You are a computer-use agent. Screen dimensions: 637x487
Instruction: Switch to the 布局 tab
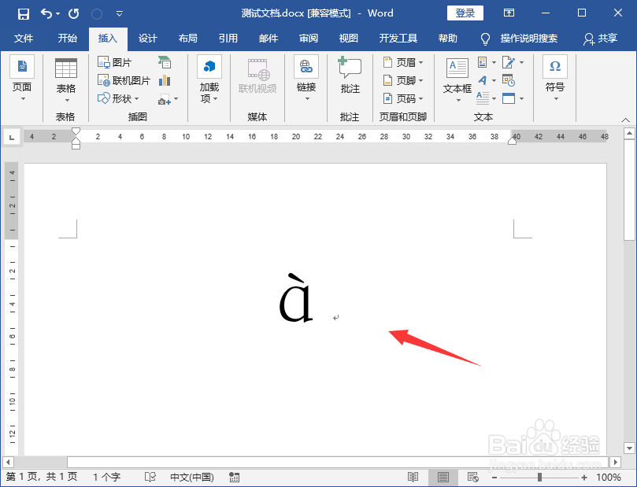(x=187, y=38)
